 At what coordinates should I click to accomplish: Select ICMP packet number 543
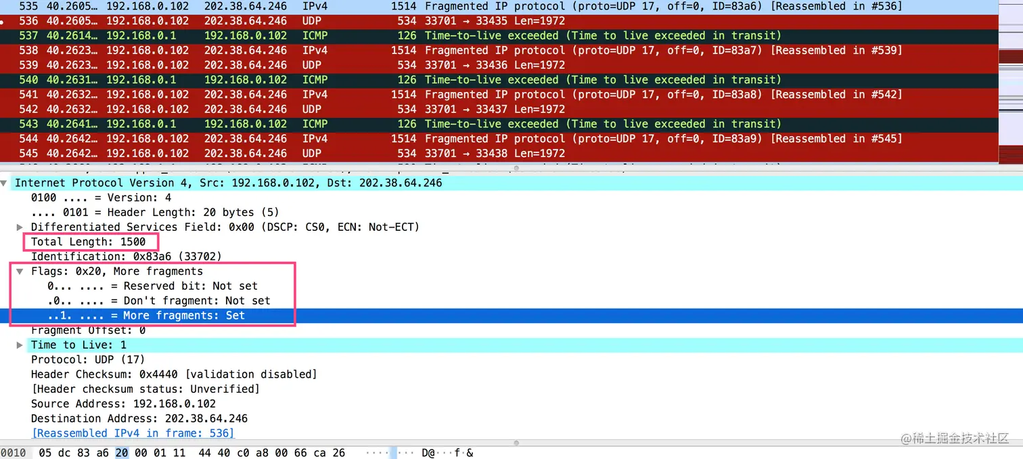point(499,124)
